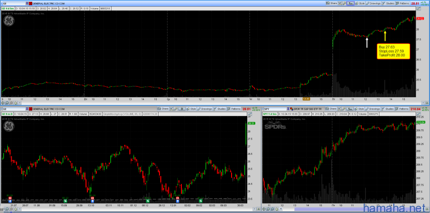Click the 5m timeframe button in top chart
This screenshot has width=430, height=213.
coord(351,3)
